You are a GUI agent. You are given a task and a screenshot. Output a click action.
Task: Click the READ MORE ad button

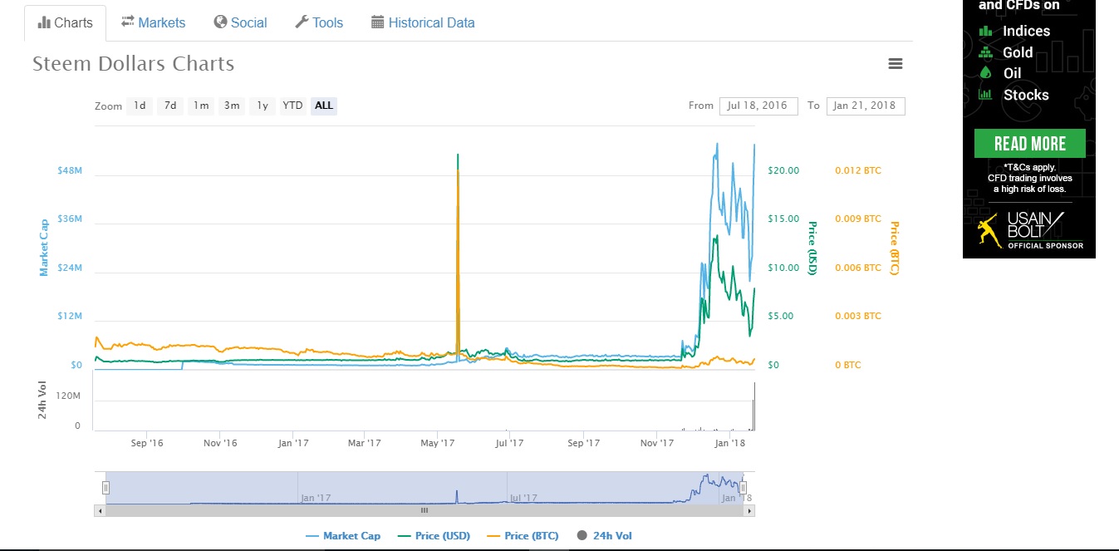[1029, 144]
